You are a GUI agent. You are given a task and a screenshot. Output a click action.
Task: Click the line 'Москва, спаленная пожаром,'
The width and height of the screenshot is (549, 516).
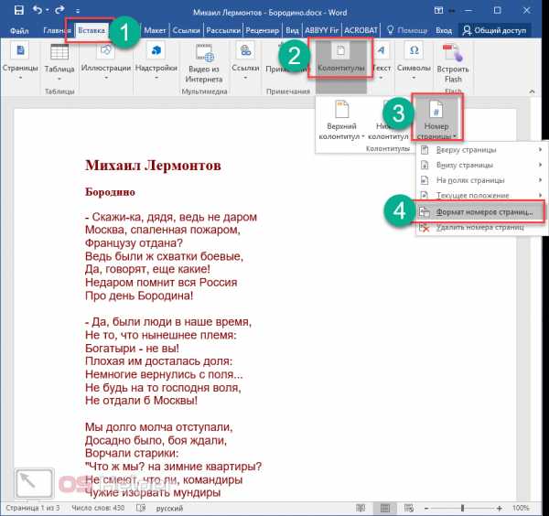[x=163, y=230]
